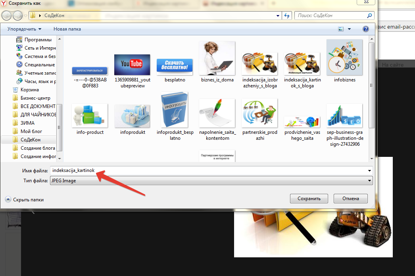Screen dimensions: 415x276
Task: Open the ДЛЯ ЧАЙНИКОВ folder
Action: point(34,115)
